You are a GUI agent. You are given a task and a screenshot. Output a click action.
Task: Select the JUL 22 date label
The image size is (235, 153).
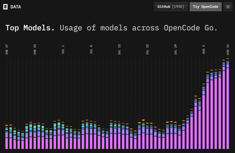[x=147, y=50]
